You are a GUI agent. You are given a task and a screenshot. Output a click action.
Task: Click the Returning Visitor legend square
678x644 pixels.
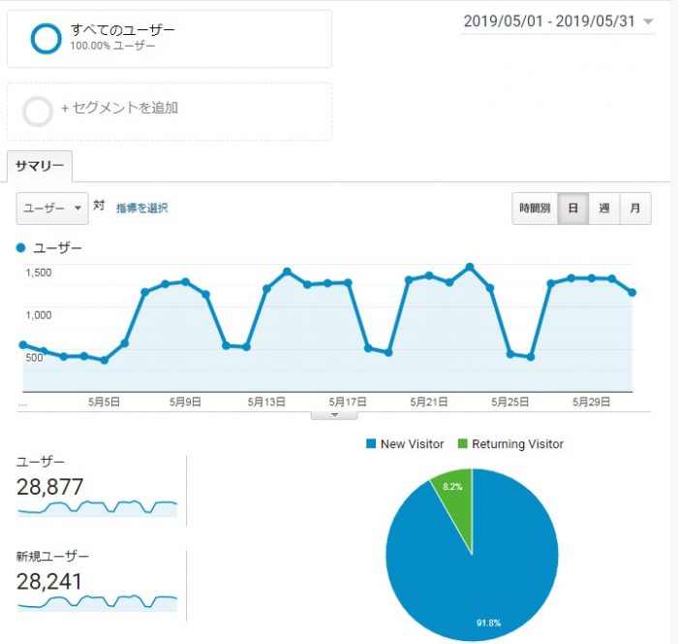pos(463,444)
